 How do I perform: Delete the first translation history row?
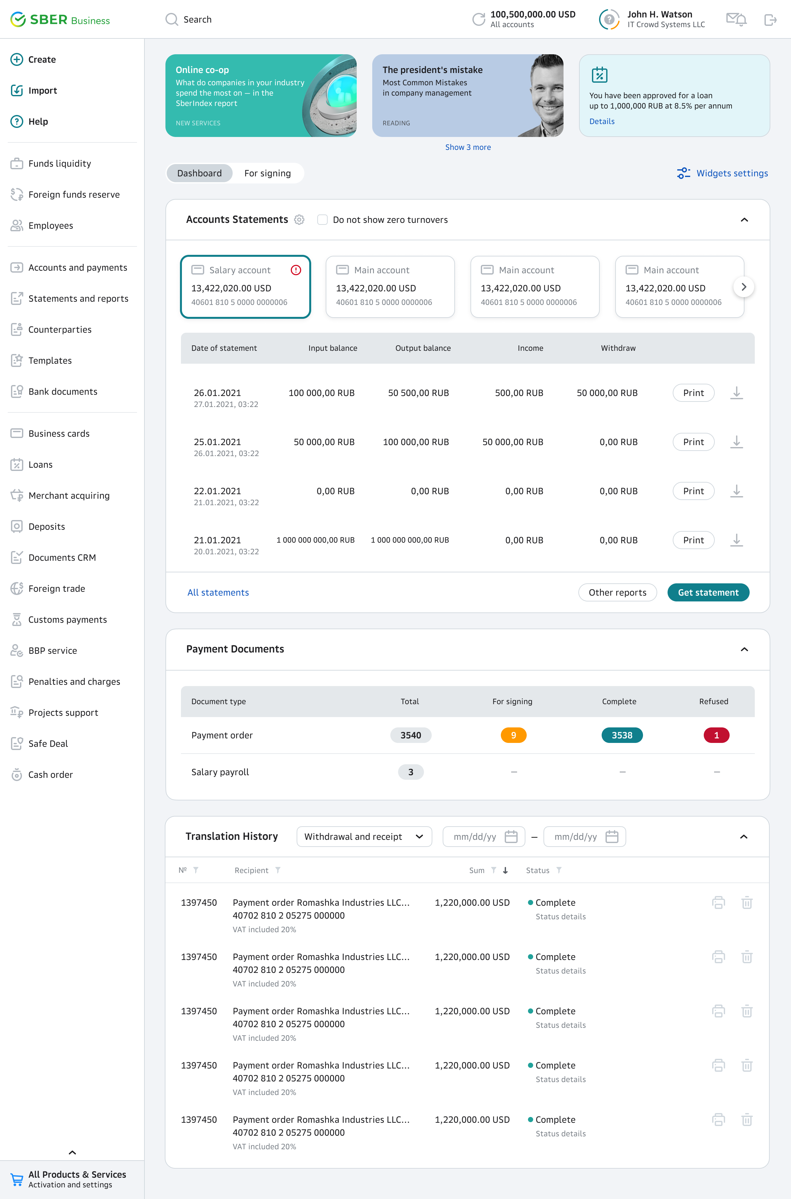point(747,902)
